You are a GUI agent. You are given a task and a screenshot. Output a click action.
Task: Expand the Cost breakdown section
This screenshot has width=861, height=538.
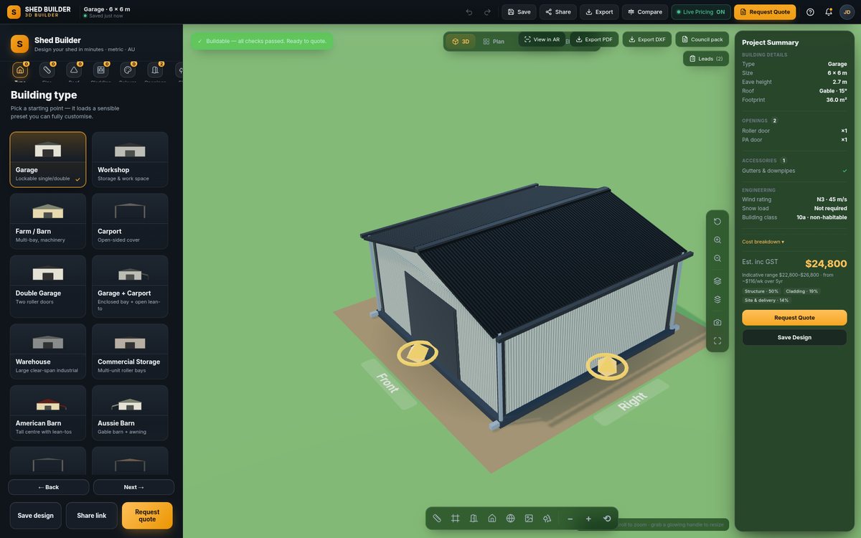[x=763, y=242]
